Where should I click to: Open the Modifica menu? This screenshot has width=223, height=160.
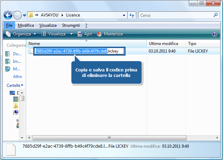26,25
